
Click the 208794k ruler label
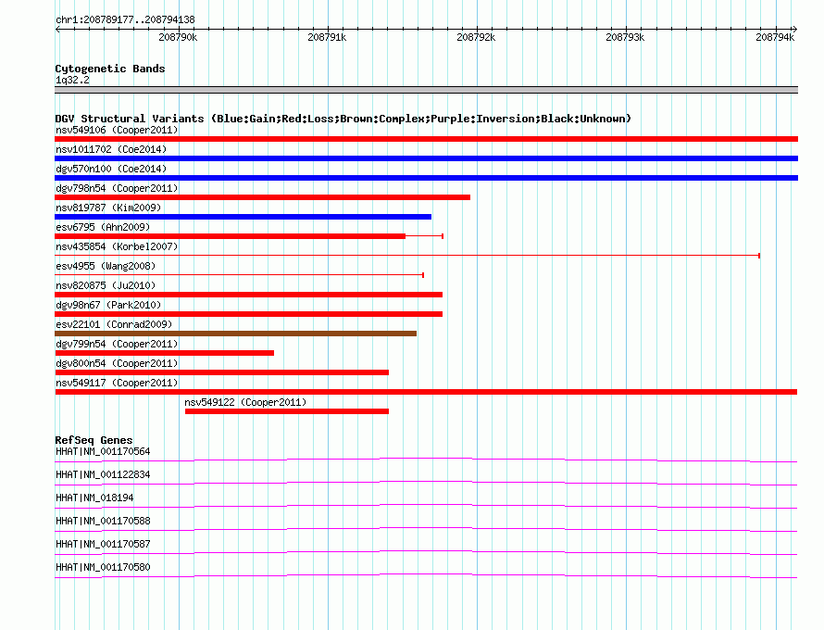[775, 37]
